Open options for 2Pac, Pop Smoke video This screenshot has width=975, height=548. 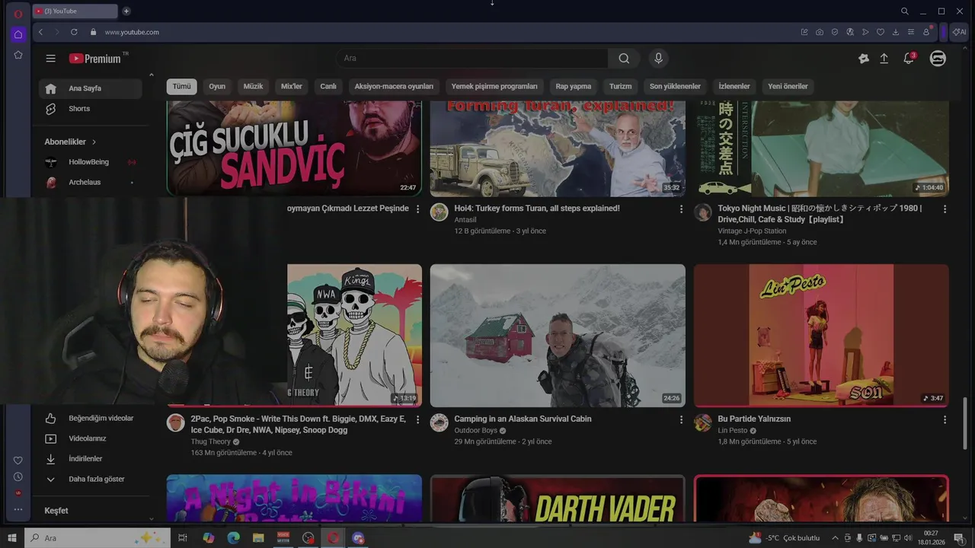pos(417,419)
